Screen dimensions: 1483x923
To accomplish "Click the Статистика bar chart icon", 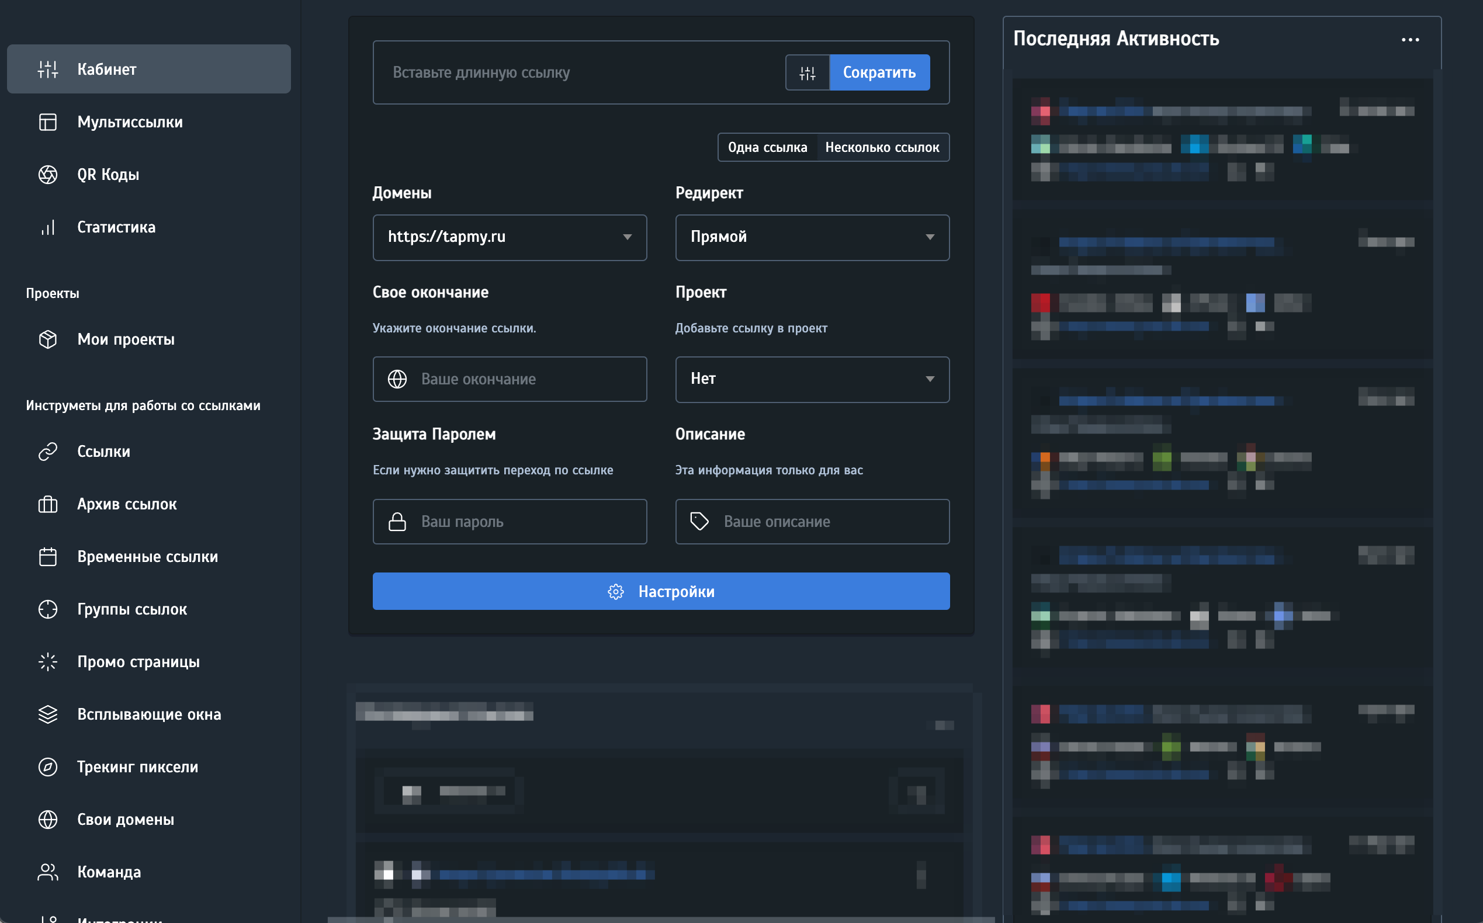I will [48, 227].
